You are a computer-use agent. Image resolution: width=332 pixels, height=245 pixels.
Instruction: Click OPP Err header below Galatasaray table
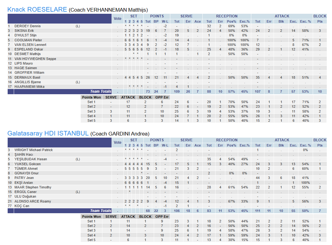pos(162,217)
